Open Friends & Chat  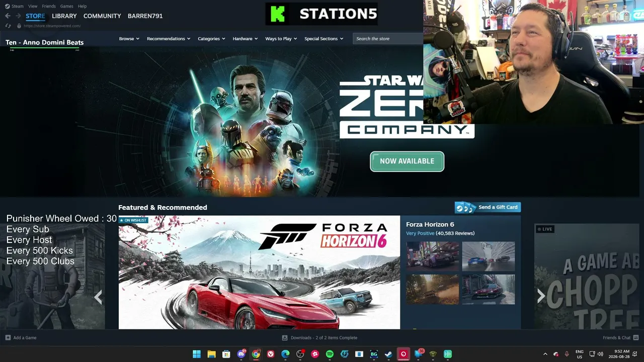click(x=621, y=338)
